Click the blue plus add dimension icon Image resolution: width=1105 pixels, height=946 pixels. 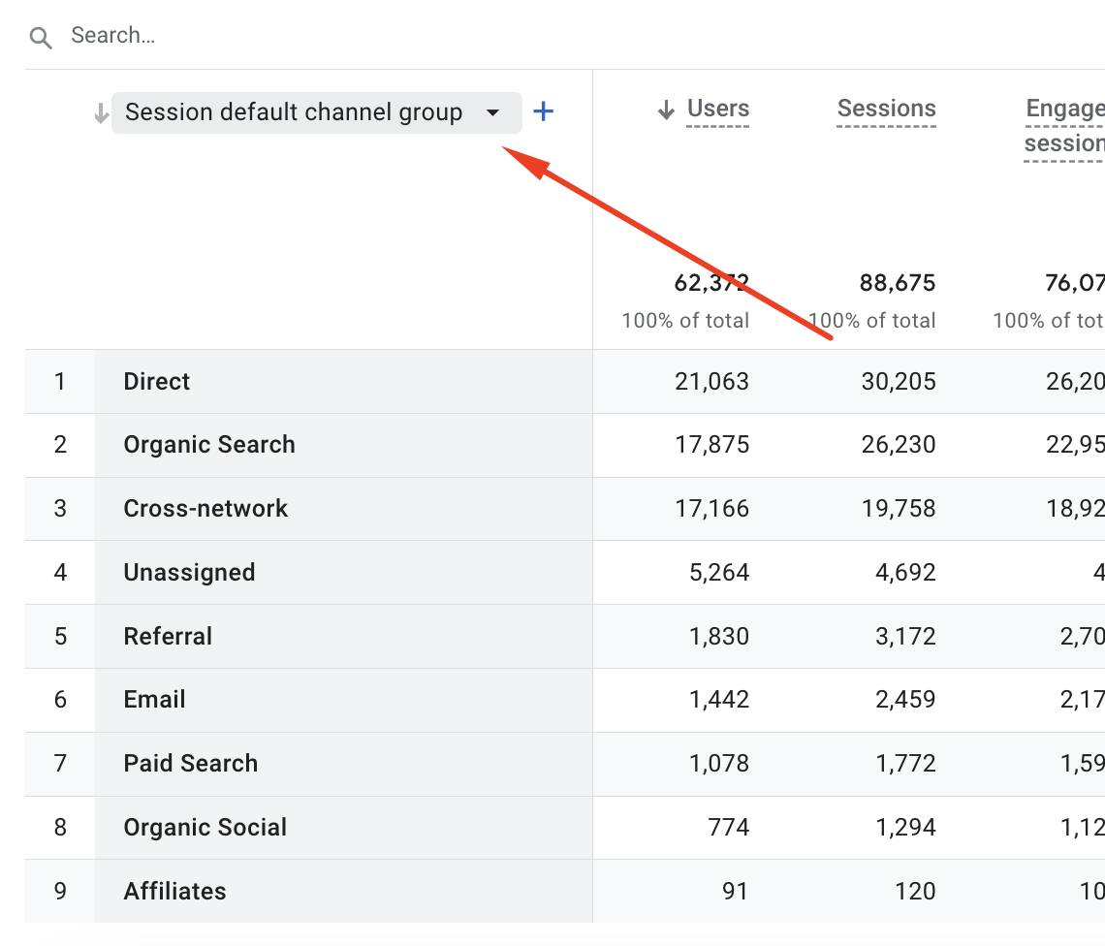544,112
